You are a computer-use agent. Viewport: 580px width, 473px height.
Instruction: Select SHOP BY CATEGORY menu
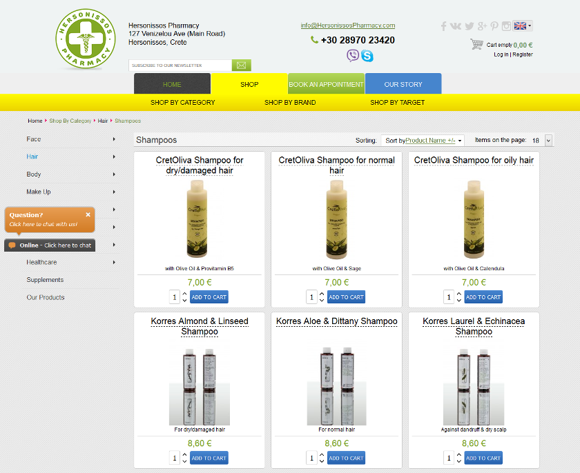[183, 102]
